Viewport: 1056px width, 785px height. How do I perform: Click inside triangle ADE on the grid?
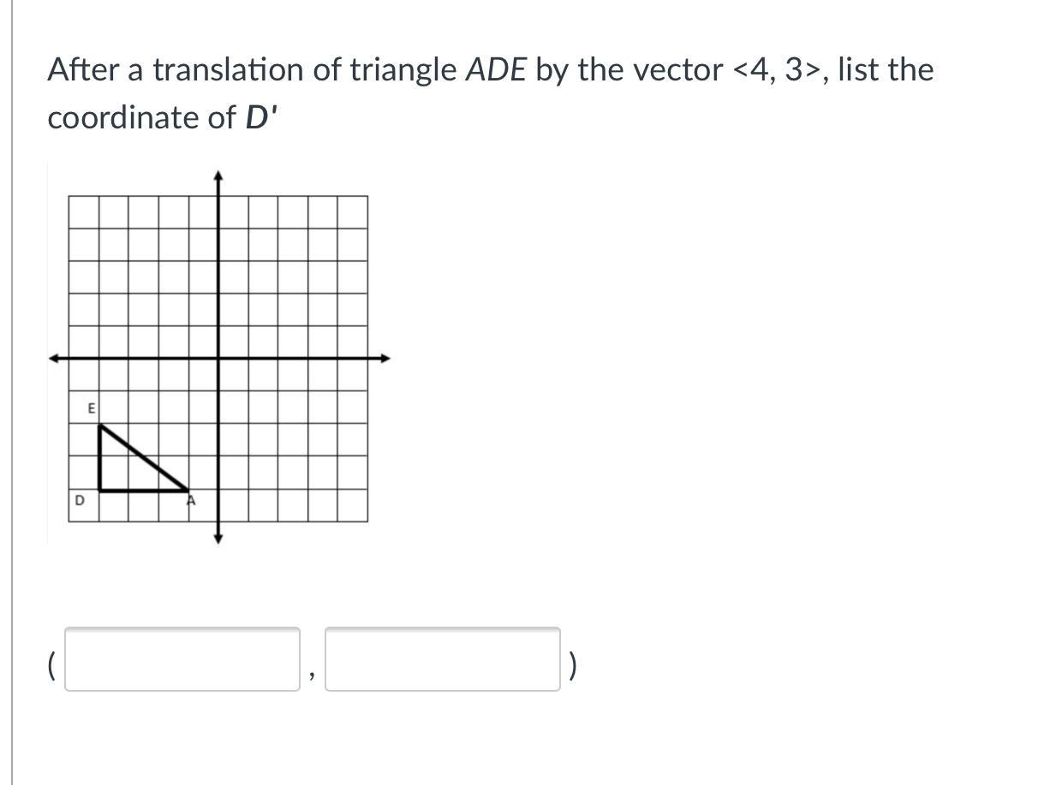tap(122, 473)
